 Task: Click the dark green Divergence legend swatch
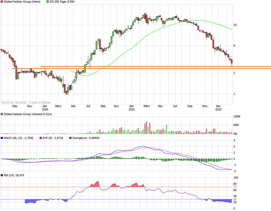coord(70,138)
